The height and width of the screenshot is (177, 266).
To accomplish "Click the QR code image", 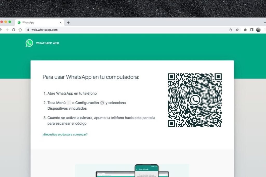I will click(195, 100).
